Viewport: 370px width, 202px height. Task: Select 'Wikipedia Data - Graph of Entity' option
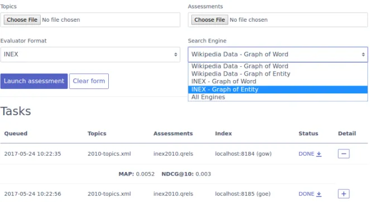click(x=278, y=74)
